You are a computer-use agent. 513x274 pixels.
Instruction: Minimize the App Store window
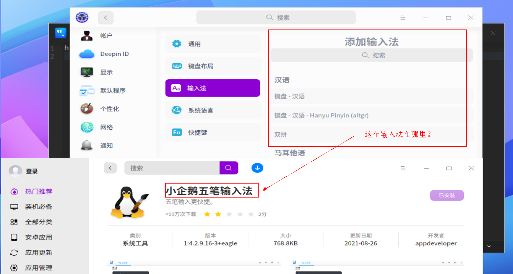click(427, 168)
